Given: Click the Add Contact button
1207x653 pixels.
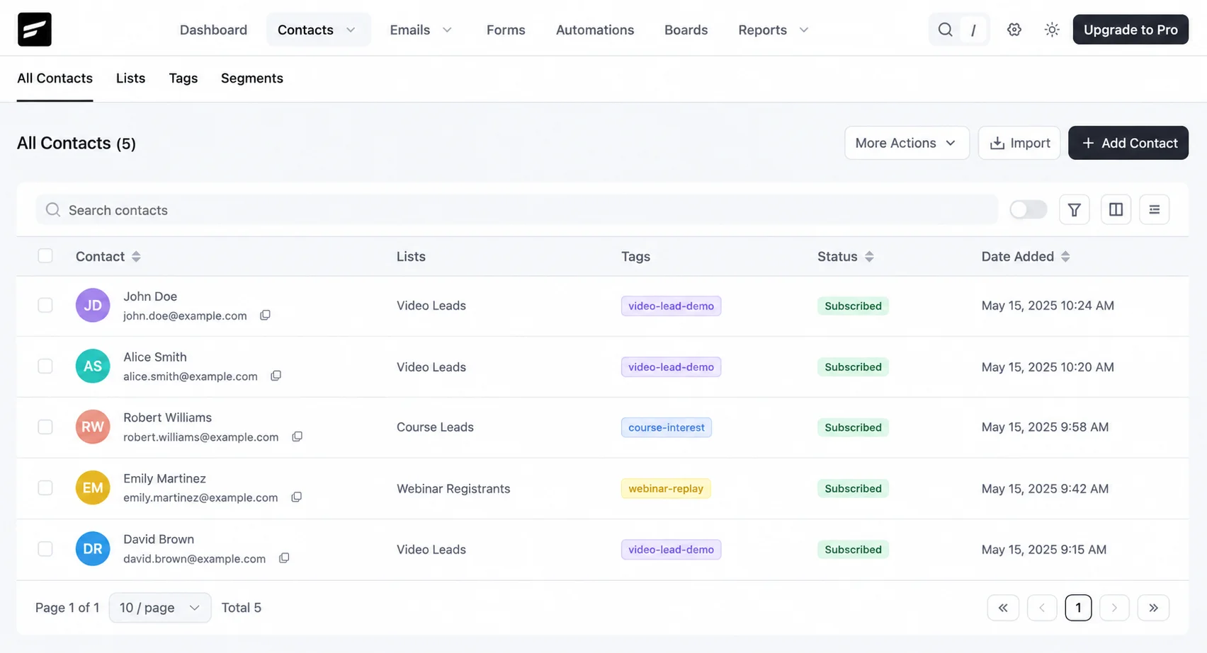Looking at the screenshot, I should coord(1128,143).
